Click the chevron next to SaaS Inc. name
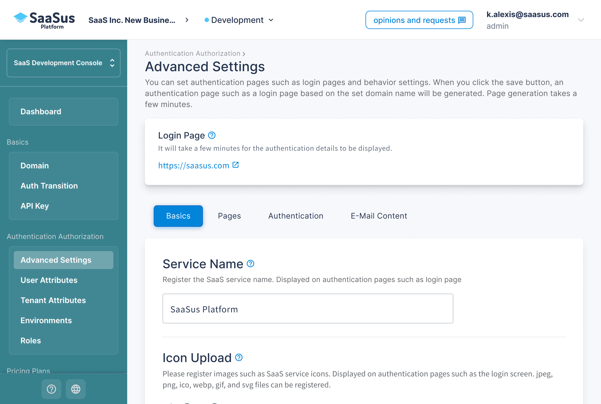601x404 pixels. 187,20
